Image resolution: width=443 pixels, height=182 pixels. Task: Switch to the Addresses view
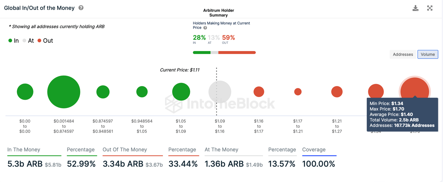pyautogui.click(x=403, y=54)
